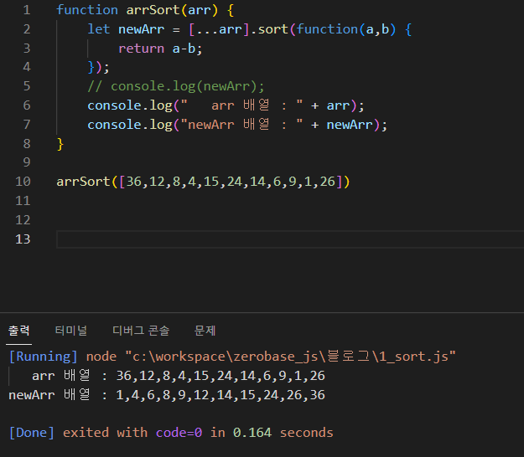Click the closing brace on line 8

click(60, 144)
